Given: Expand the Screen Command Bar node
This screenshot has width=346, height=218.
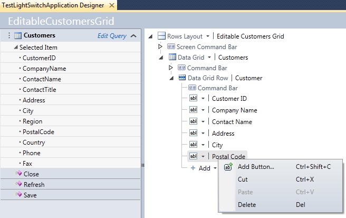Looking at the screenshot, I should click(161, 47).
